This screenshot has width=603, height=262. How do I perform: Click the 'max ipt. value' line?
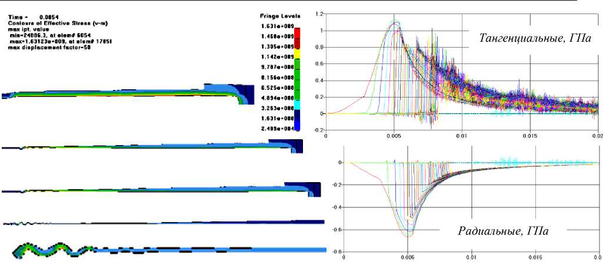coord(28,29)
